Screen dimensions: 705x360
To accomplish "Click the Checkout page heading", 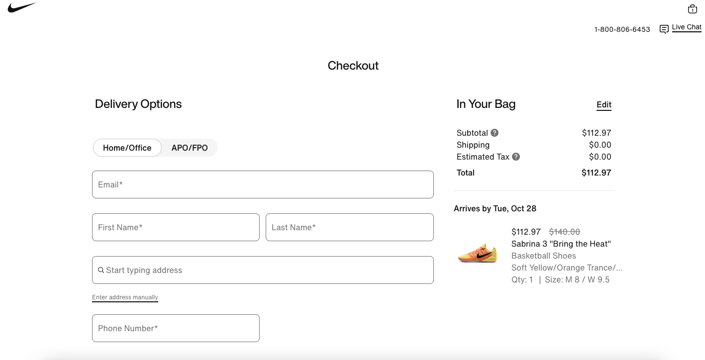I will [x=353, y=66].
